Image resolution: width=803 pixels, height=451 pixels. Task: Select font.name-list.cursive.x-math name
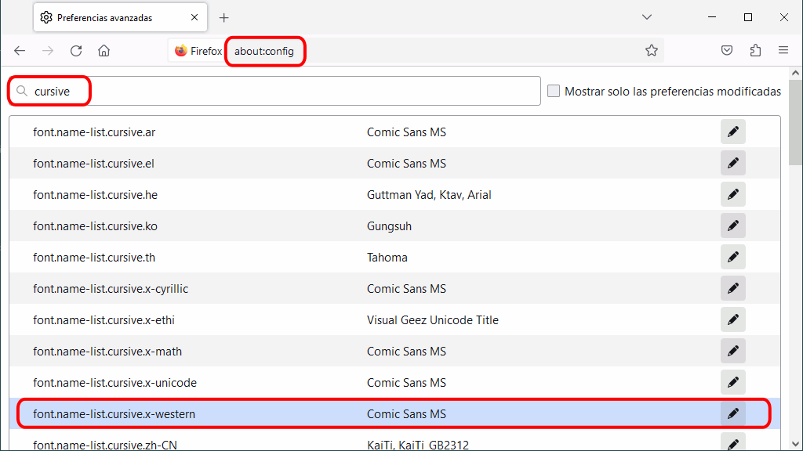coord(107,352)
